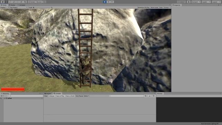Image resolution: width=222 pixels, height=125 pixels.
Task: Toggle Clear on Play in Console
Action: [60, 96]
